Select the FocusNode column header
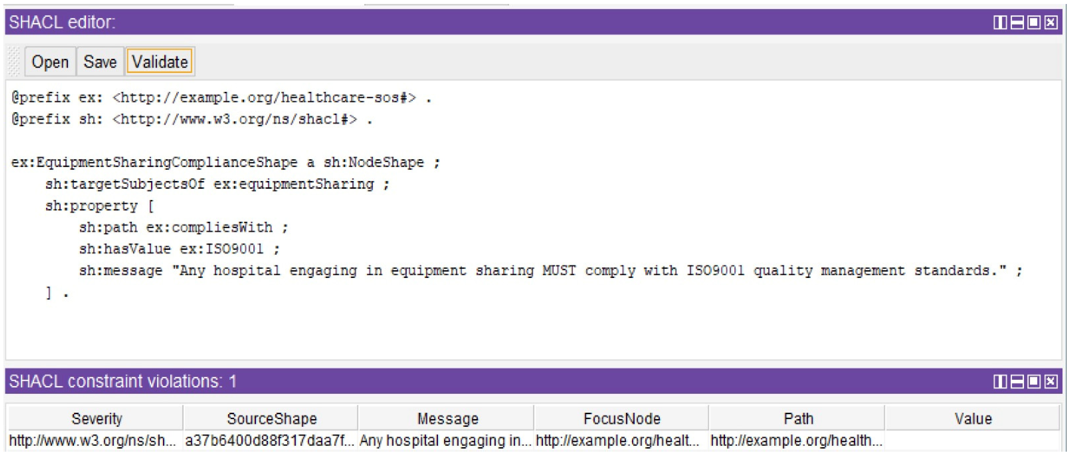This screenshot has width=1071, height=459. tap(622, 418)
